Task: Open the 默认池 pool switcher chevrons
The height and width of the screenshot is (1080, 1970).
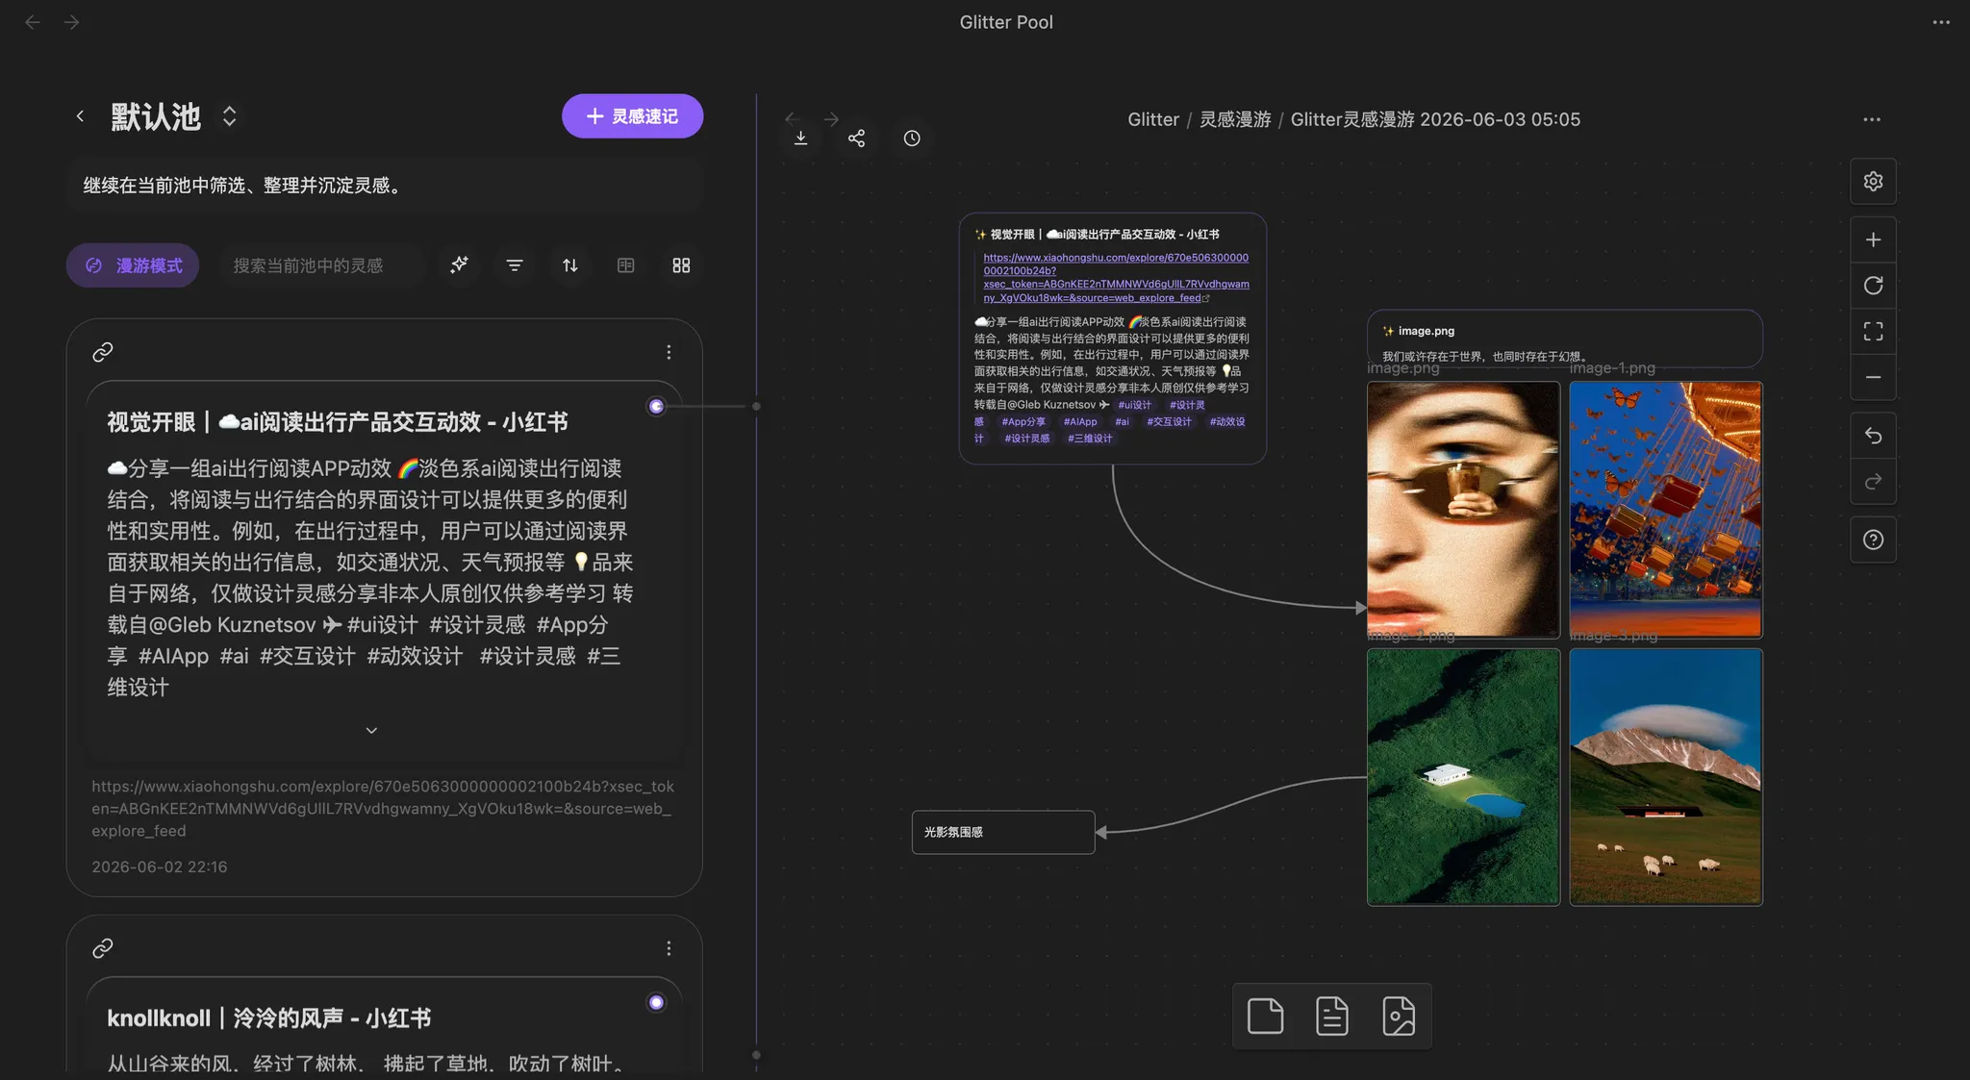Action: click(x=229, y=116)
